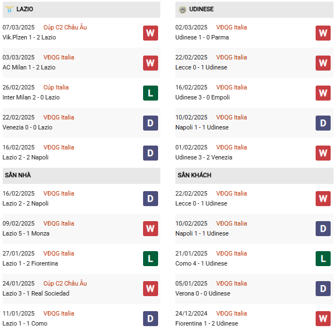Open the Cúp C2 Châu Âu link on 07/03/2025
The image size is (334, 330).
coord(65,27)
